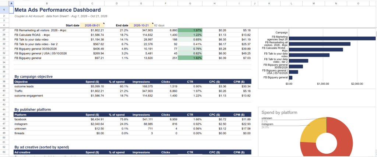Image resolution: width=377 pixels, height=157 pixels.
Task: Click the 'Traffic' objective cell
Action: pos(47,91)
